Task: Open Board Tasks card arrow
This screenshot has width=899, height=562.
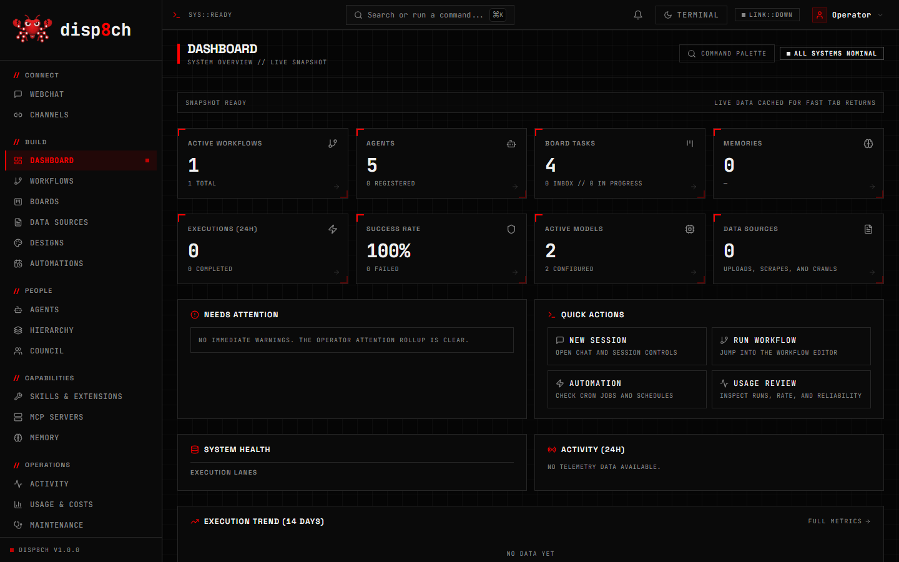Action: 694,186
